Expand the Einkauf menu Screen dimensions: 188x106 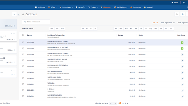[93, 7]
